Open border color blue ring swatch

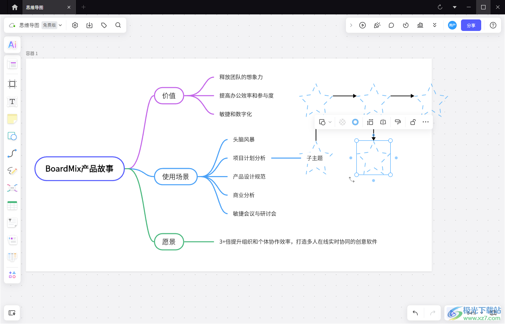coord(355,122)
